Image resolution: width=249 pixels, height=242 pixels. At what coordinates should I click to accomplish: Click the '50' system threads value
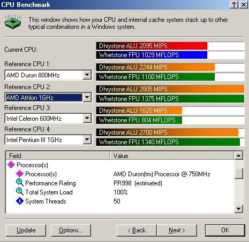(x=117, y=201)
